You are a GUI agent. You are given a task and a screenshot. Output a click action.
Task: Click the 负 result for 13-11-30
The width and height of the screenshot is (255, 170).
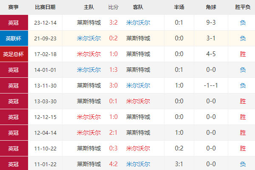pyautogui.click(x=243, y=85)
